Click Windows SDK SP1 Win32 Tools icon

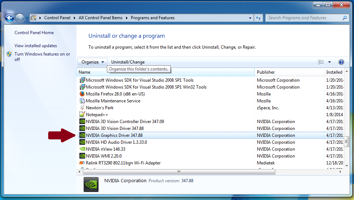point(82,87)
